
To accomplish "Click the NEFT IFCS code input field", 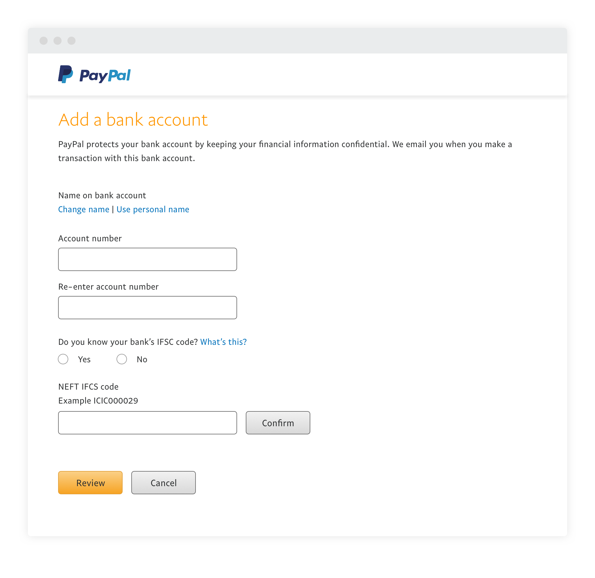I will pyautogui.click(x=147, y=423).
